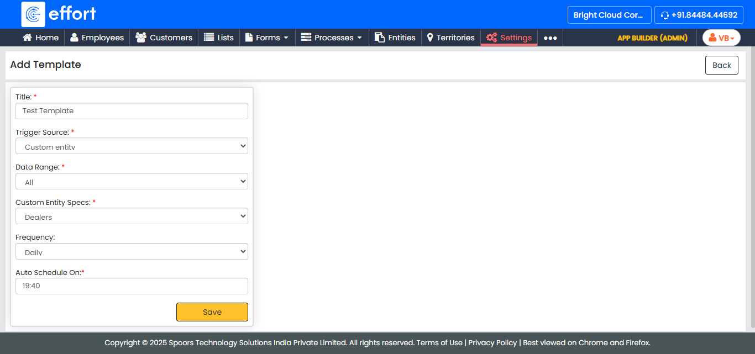Open the Trigger Source dropdown
The height and width of the screenshot is (354, 755).
pyautogui.click(x=132, y=146)
